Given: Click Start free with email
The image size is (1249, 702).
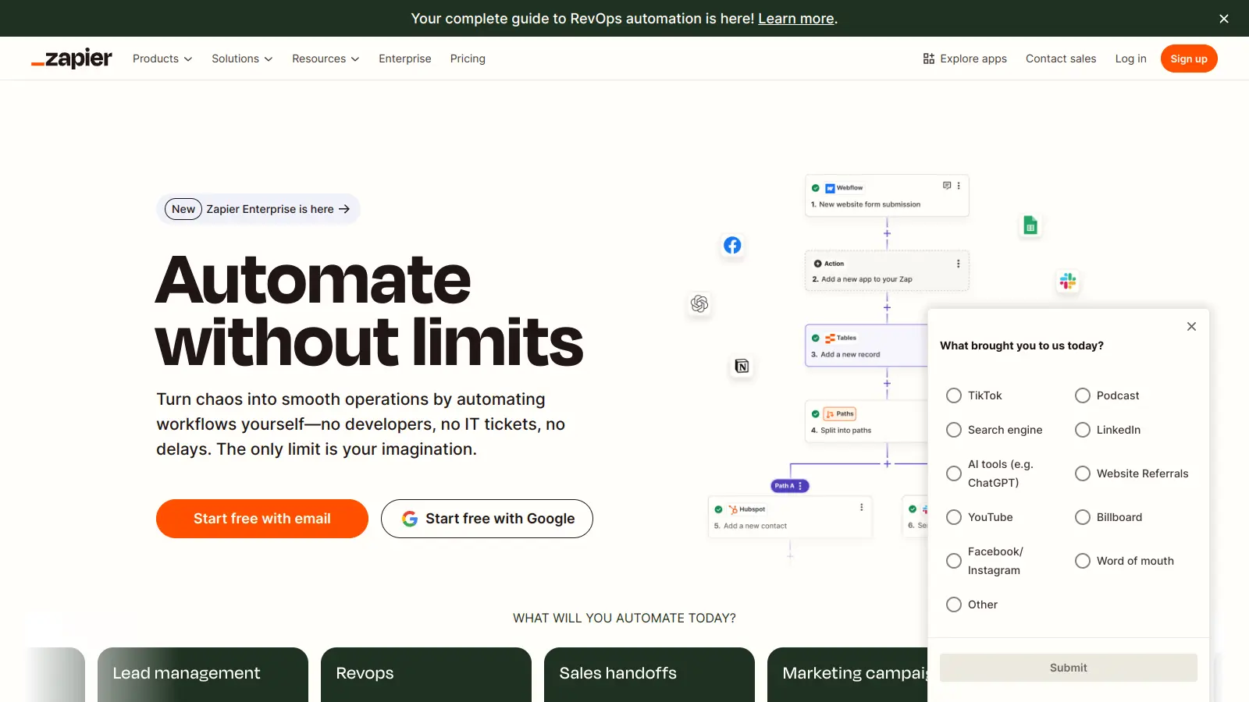Looking at the screenshot, I should click(x=262, y=518).
